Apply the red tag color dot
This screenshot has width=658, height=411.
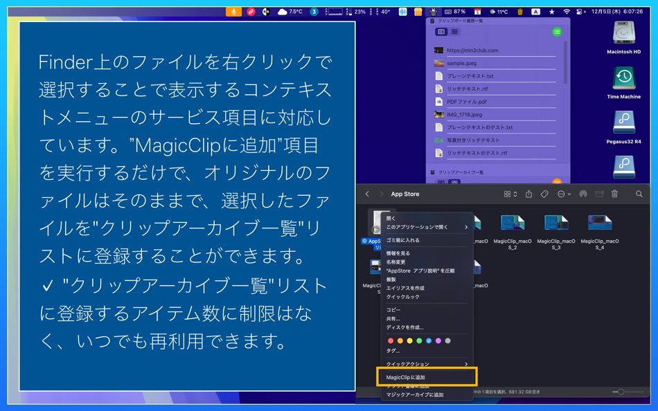click(390, 341)
